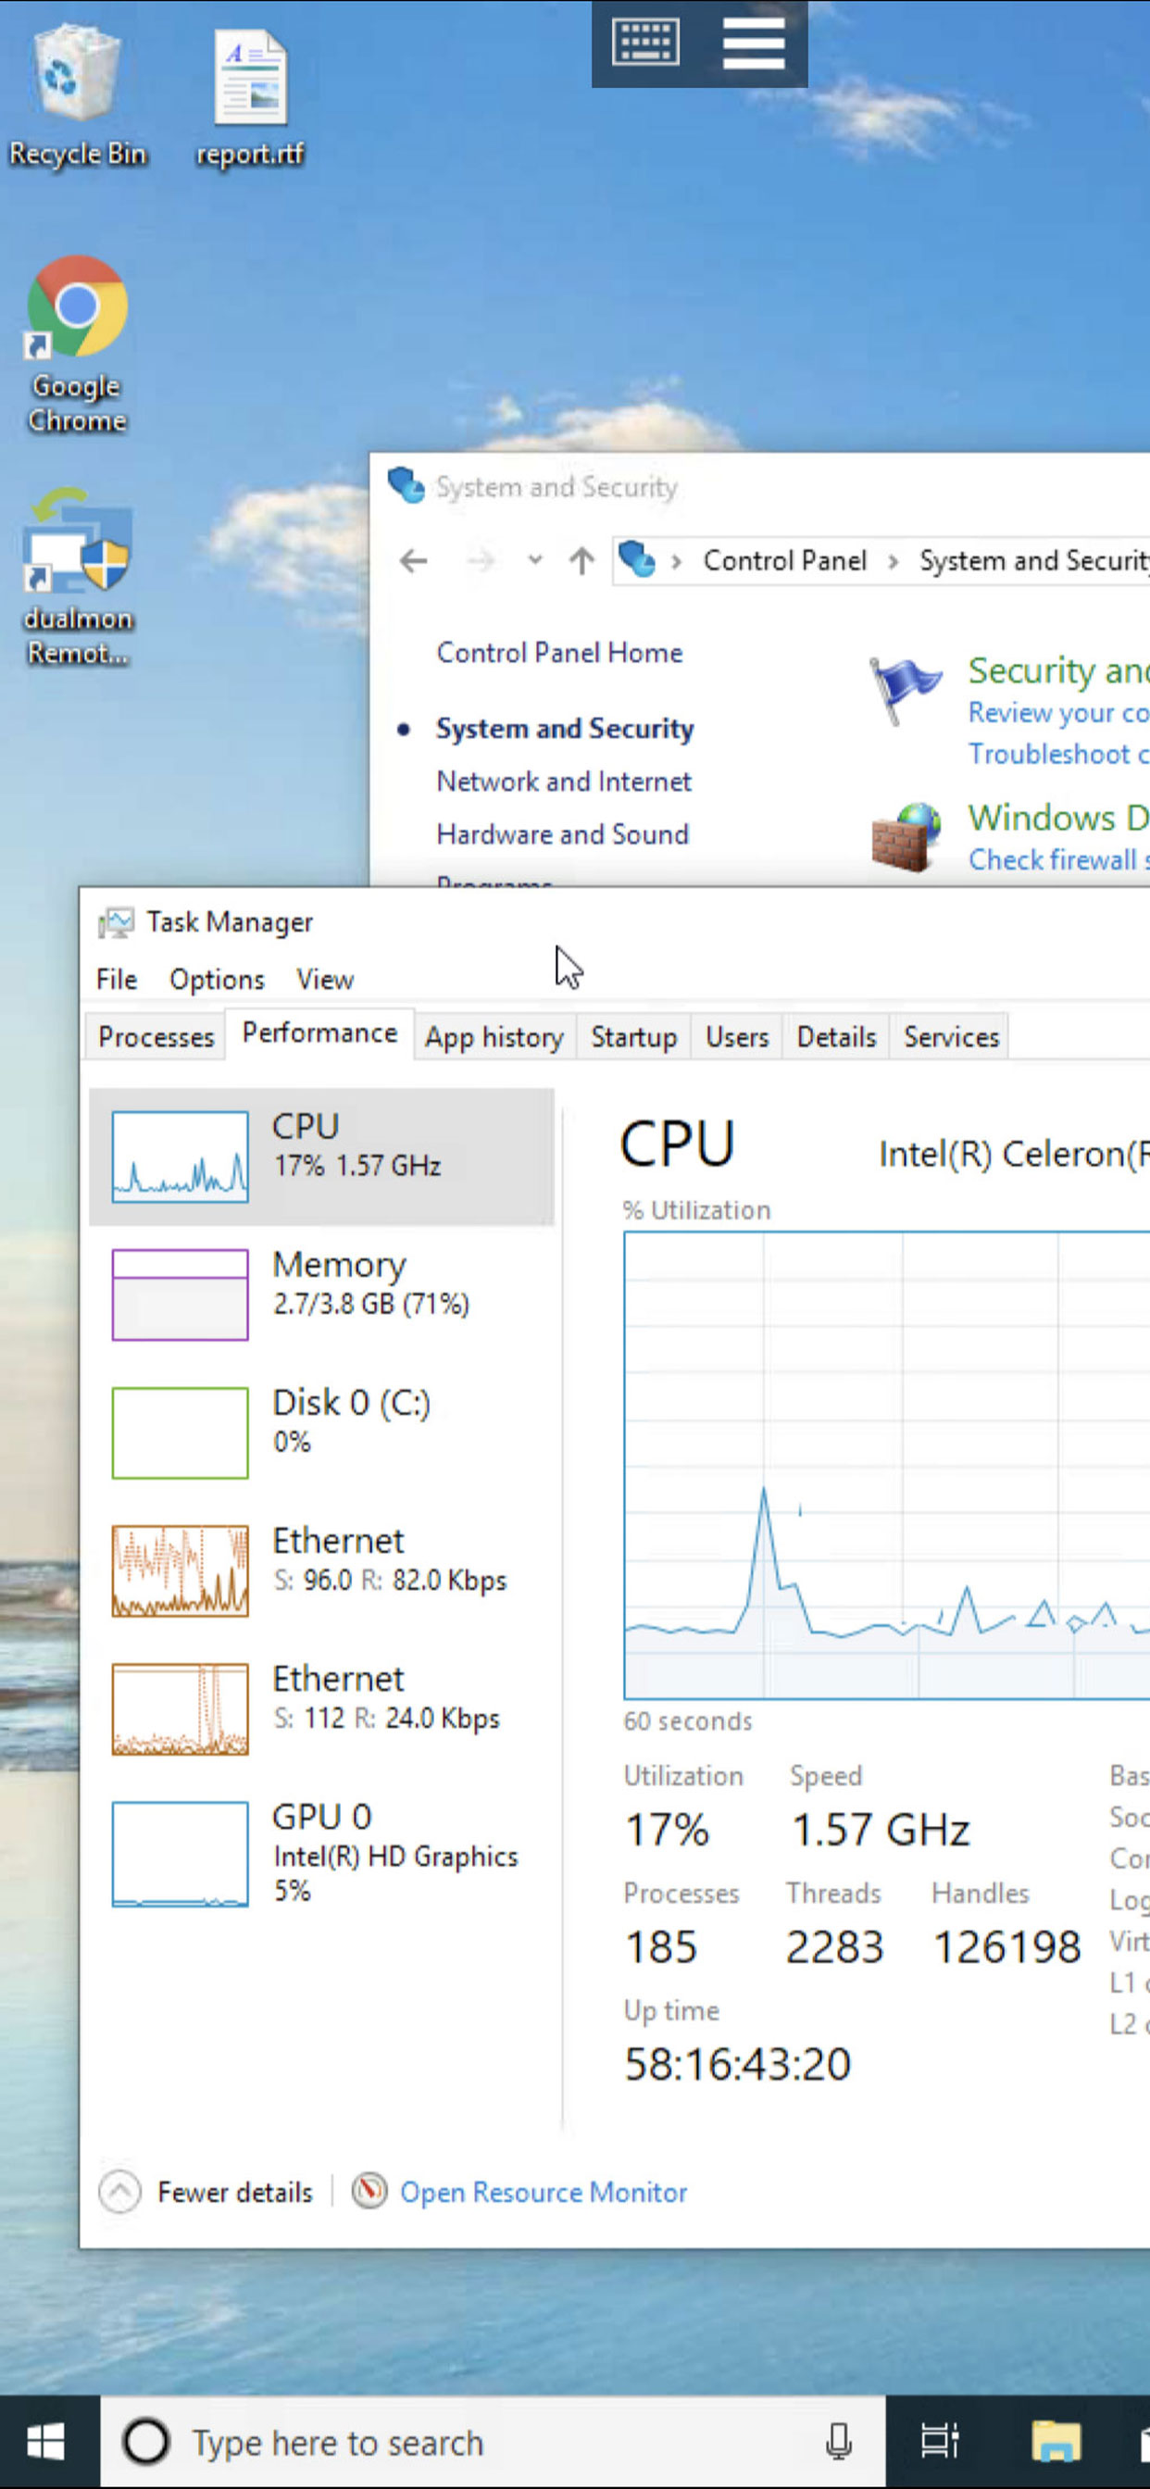The height and width of the screenshot is (2489, 1150).
Task: Click the microphone icon in taskbar search
Action: coord(839,2442)
